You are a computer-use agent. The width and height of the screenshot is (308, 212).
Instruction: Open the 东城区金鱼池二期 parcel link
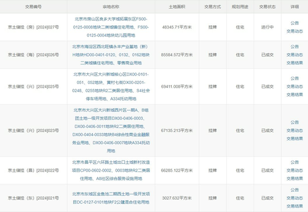tap(111, 198)
